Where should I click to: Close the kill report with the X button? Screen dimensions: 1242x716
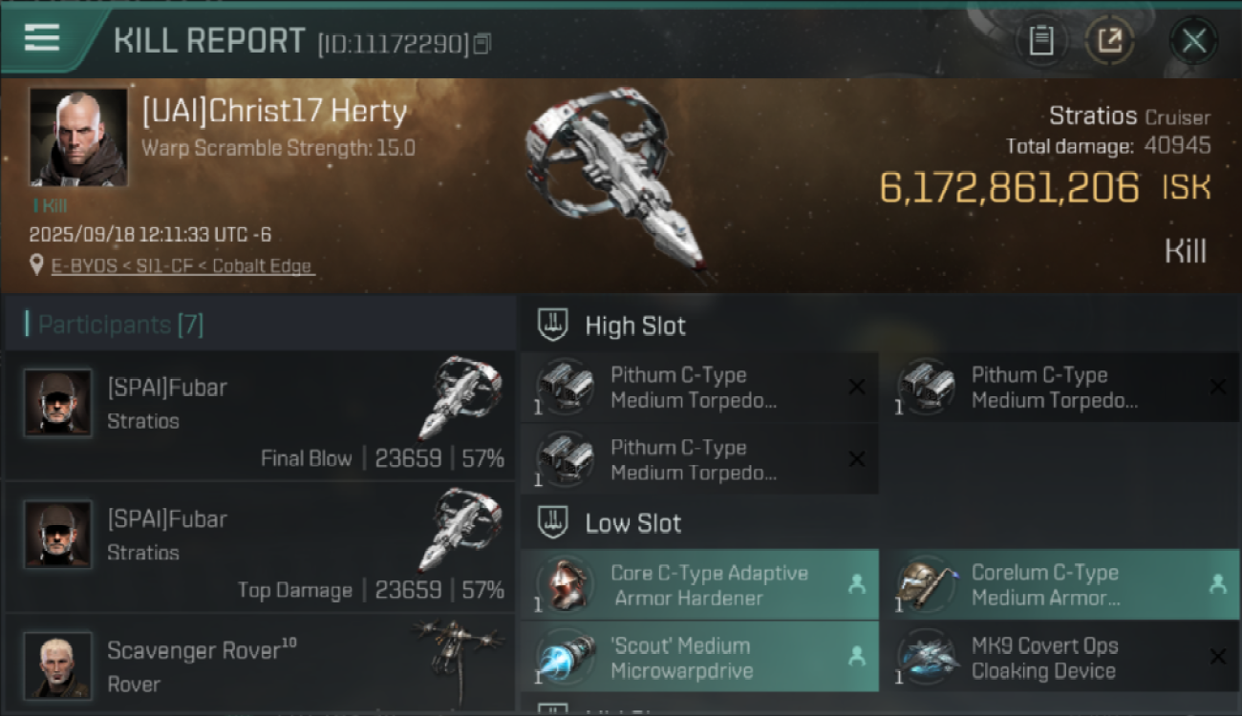(1193, 41)
